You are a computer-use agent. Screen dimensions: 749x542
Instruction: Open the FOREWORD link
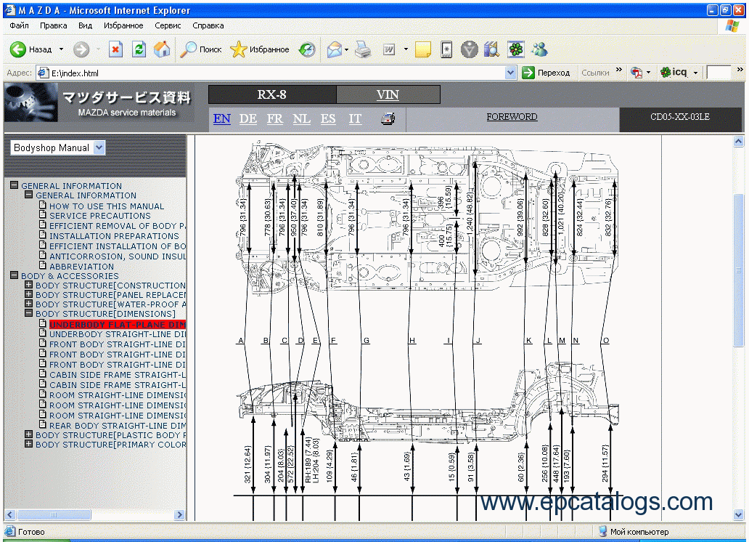(512, 117)
